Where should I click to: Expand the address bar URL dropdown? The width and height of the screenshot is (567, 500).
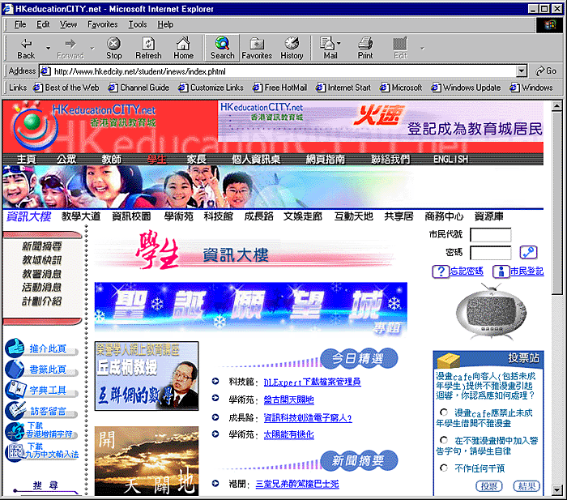[522, 71]
